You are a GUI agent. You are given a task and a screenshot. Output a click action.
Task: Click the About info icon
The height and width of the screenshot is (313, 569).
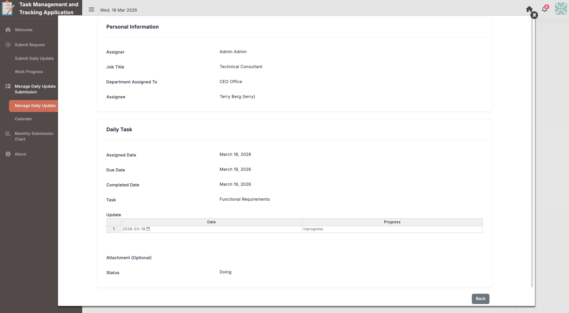[8, 154]
